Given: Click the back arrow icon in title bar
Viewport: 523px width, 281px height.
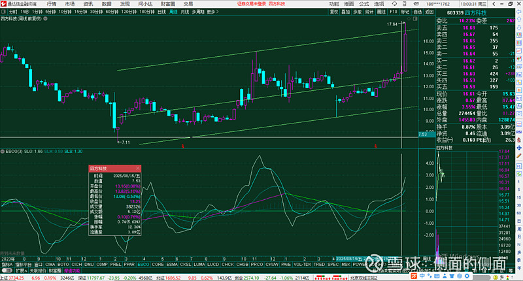Looking at the screenshot, I should 494,4.
